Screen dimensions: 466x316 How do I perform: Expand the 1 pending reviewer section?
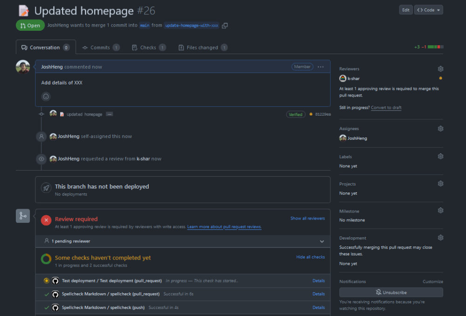point(322,241)
